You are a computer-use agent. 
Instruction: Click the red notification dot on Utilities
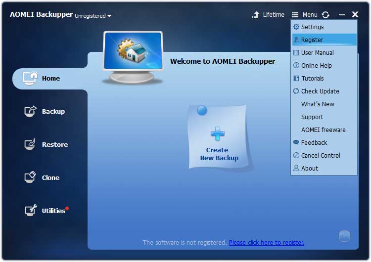pyautogui.click(x=67, y=208)
